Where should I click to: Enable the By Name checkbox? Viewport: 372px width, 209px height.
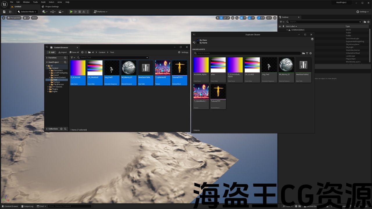198,43
